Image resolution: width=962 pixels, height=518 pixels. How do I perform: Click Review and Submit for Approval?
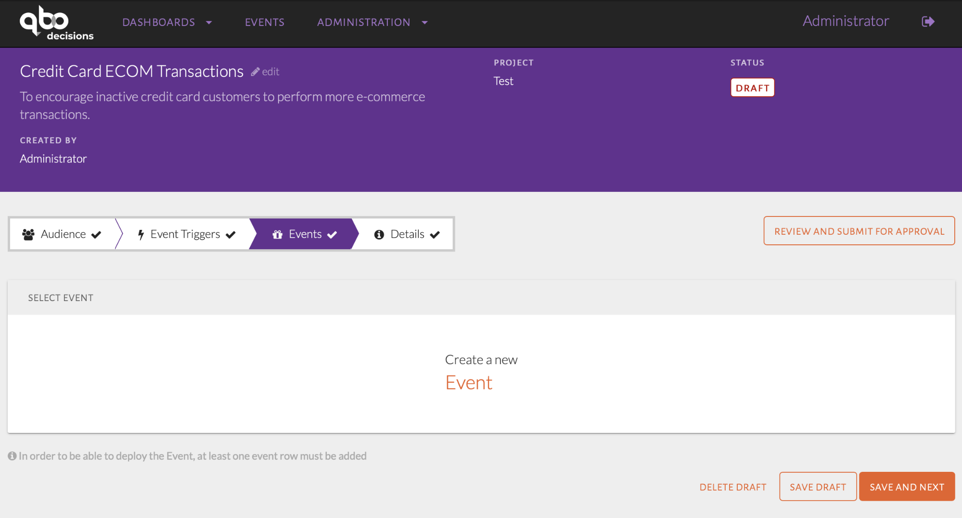(859, 231)
